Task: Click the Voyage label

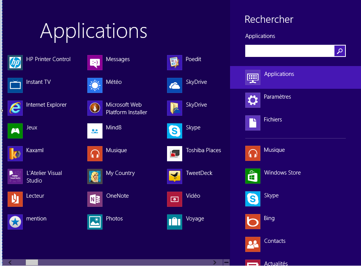Action: 195,219
